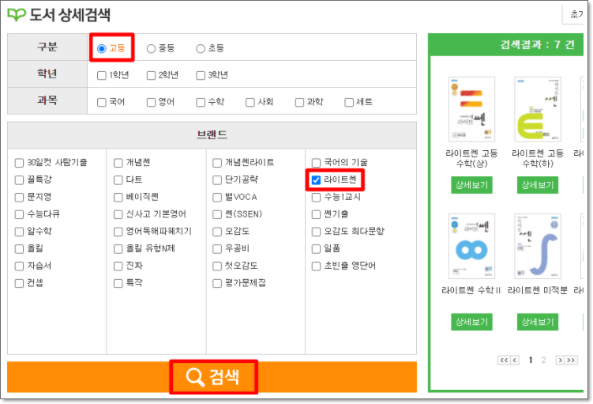
Task: Check the 다트 brand option
Action: [118, 179]
